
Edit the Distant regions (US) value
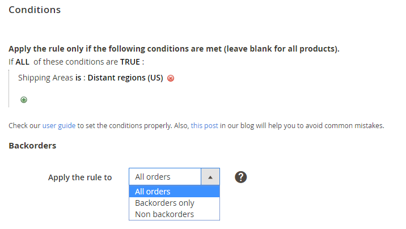click(125, 78)
